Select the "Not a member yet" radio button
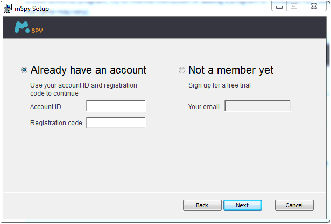Screen dimensions: 331x224 tap(182, 70)
